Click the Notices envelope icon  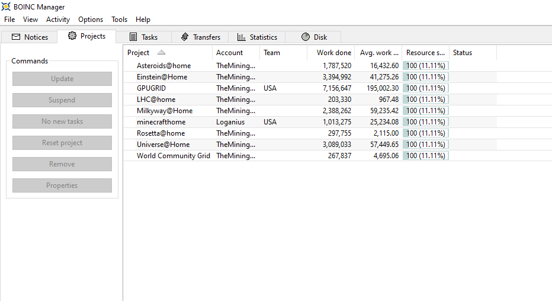[x=16, y=37]
